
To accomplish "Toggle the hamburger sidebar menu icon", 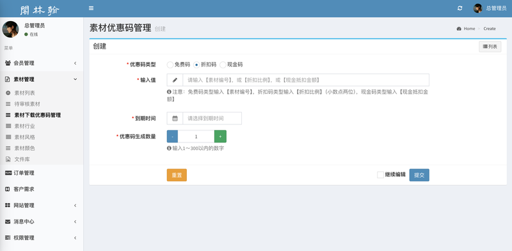I will coord(91,8).
